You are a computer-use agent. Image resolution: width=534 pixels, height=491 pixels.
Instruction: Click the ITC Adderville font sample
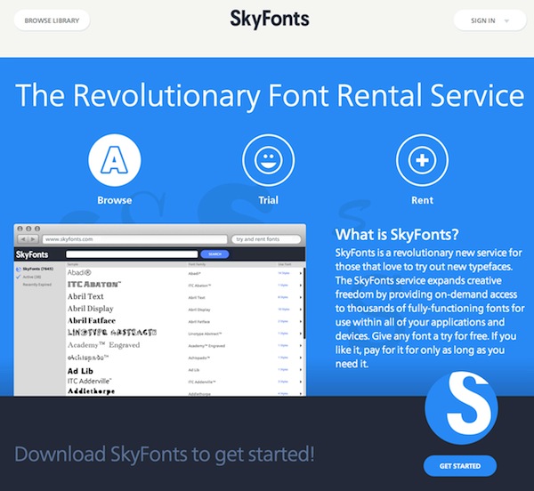(89, 381)
